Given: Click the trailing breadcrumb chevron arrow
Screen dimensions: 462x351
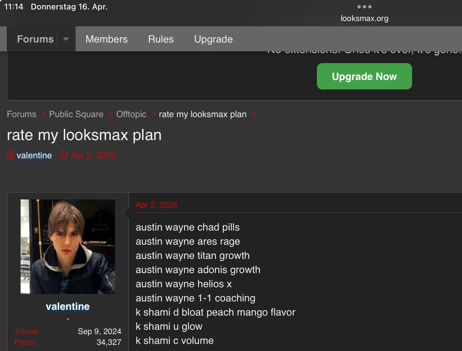Looking at the screenshot, I should point(254,114).
